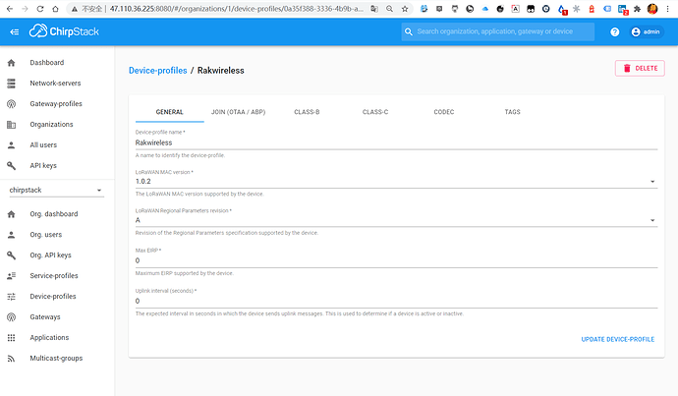Open the admin user menu
This screenshot has height=396, width=678.
click(x=646, y=31)
